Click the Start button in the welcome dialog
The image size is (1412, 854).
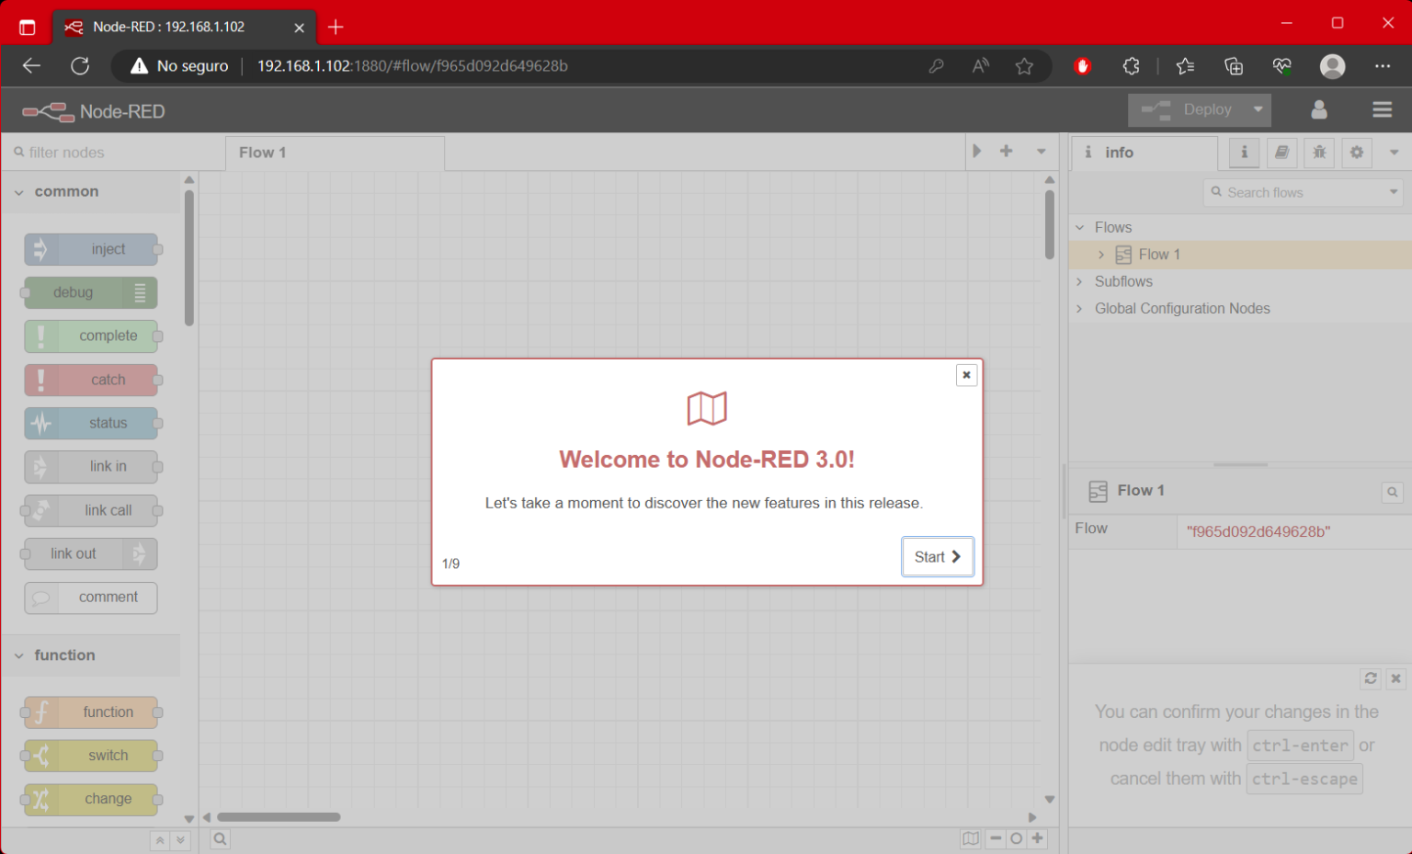(938, 556)
